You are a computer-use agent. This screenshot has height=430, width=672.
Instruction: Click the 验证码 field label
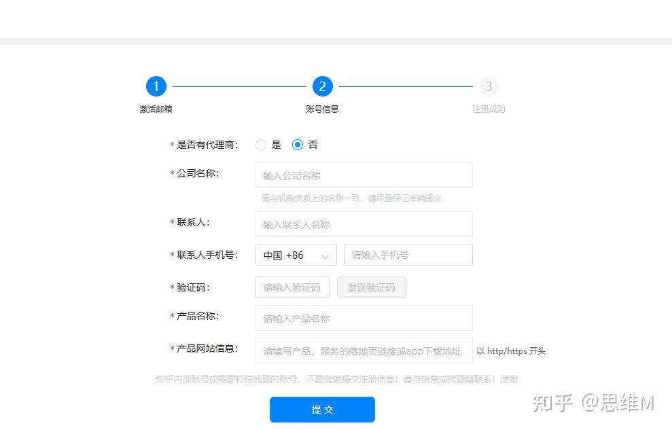(x=193, y=287)
